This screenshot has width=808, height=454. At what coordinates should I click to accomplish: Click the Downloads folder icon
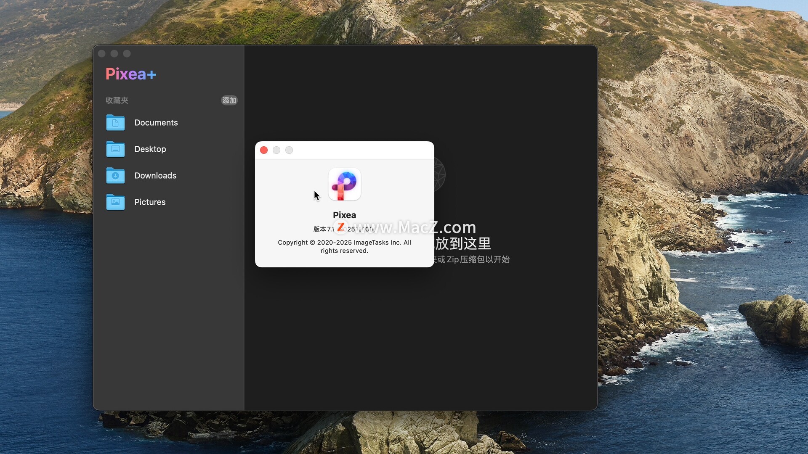pos(115,176)
